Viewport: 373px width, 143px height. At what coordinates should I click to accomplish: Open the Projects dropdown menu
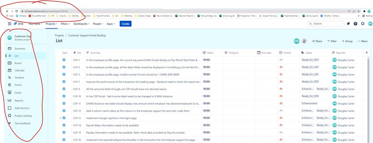(x=51, y=24)
